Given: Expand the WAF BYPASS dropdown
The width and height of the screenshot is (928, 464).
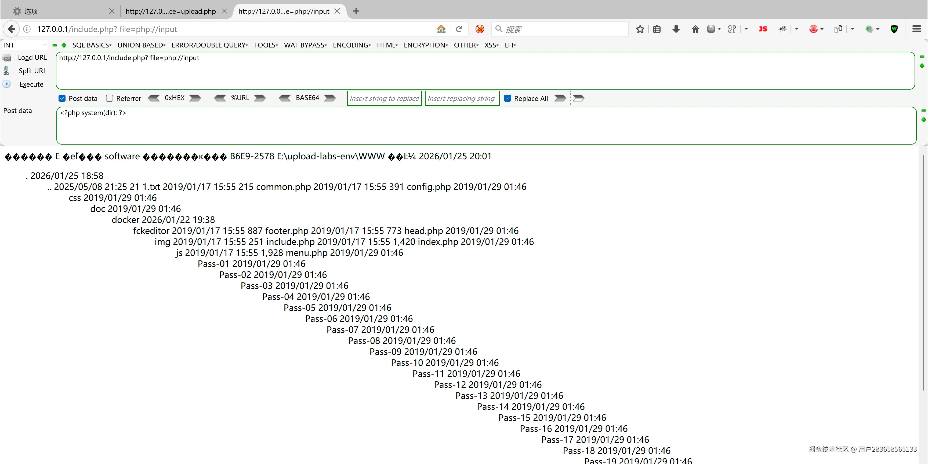Looking at the screenshot, I should tap(305, 45).
